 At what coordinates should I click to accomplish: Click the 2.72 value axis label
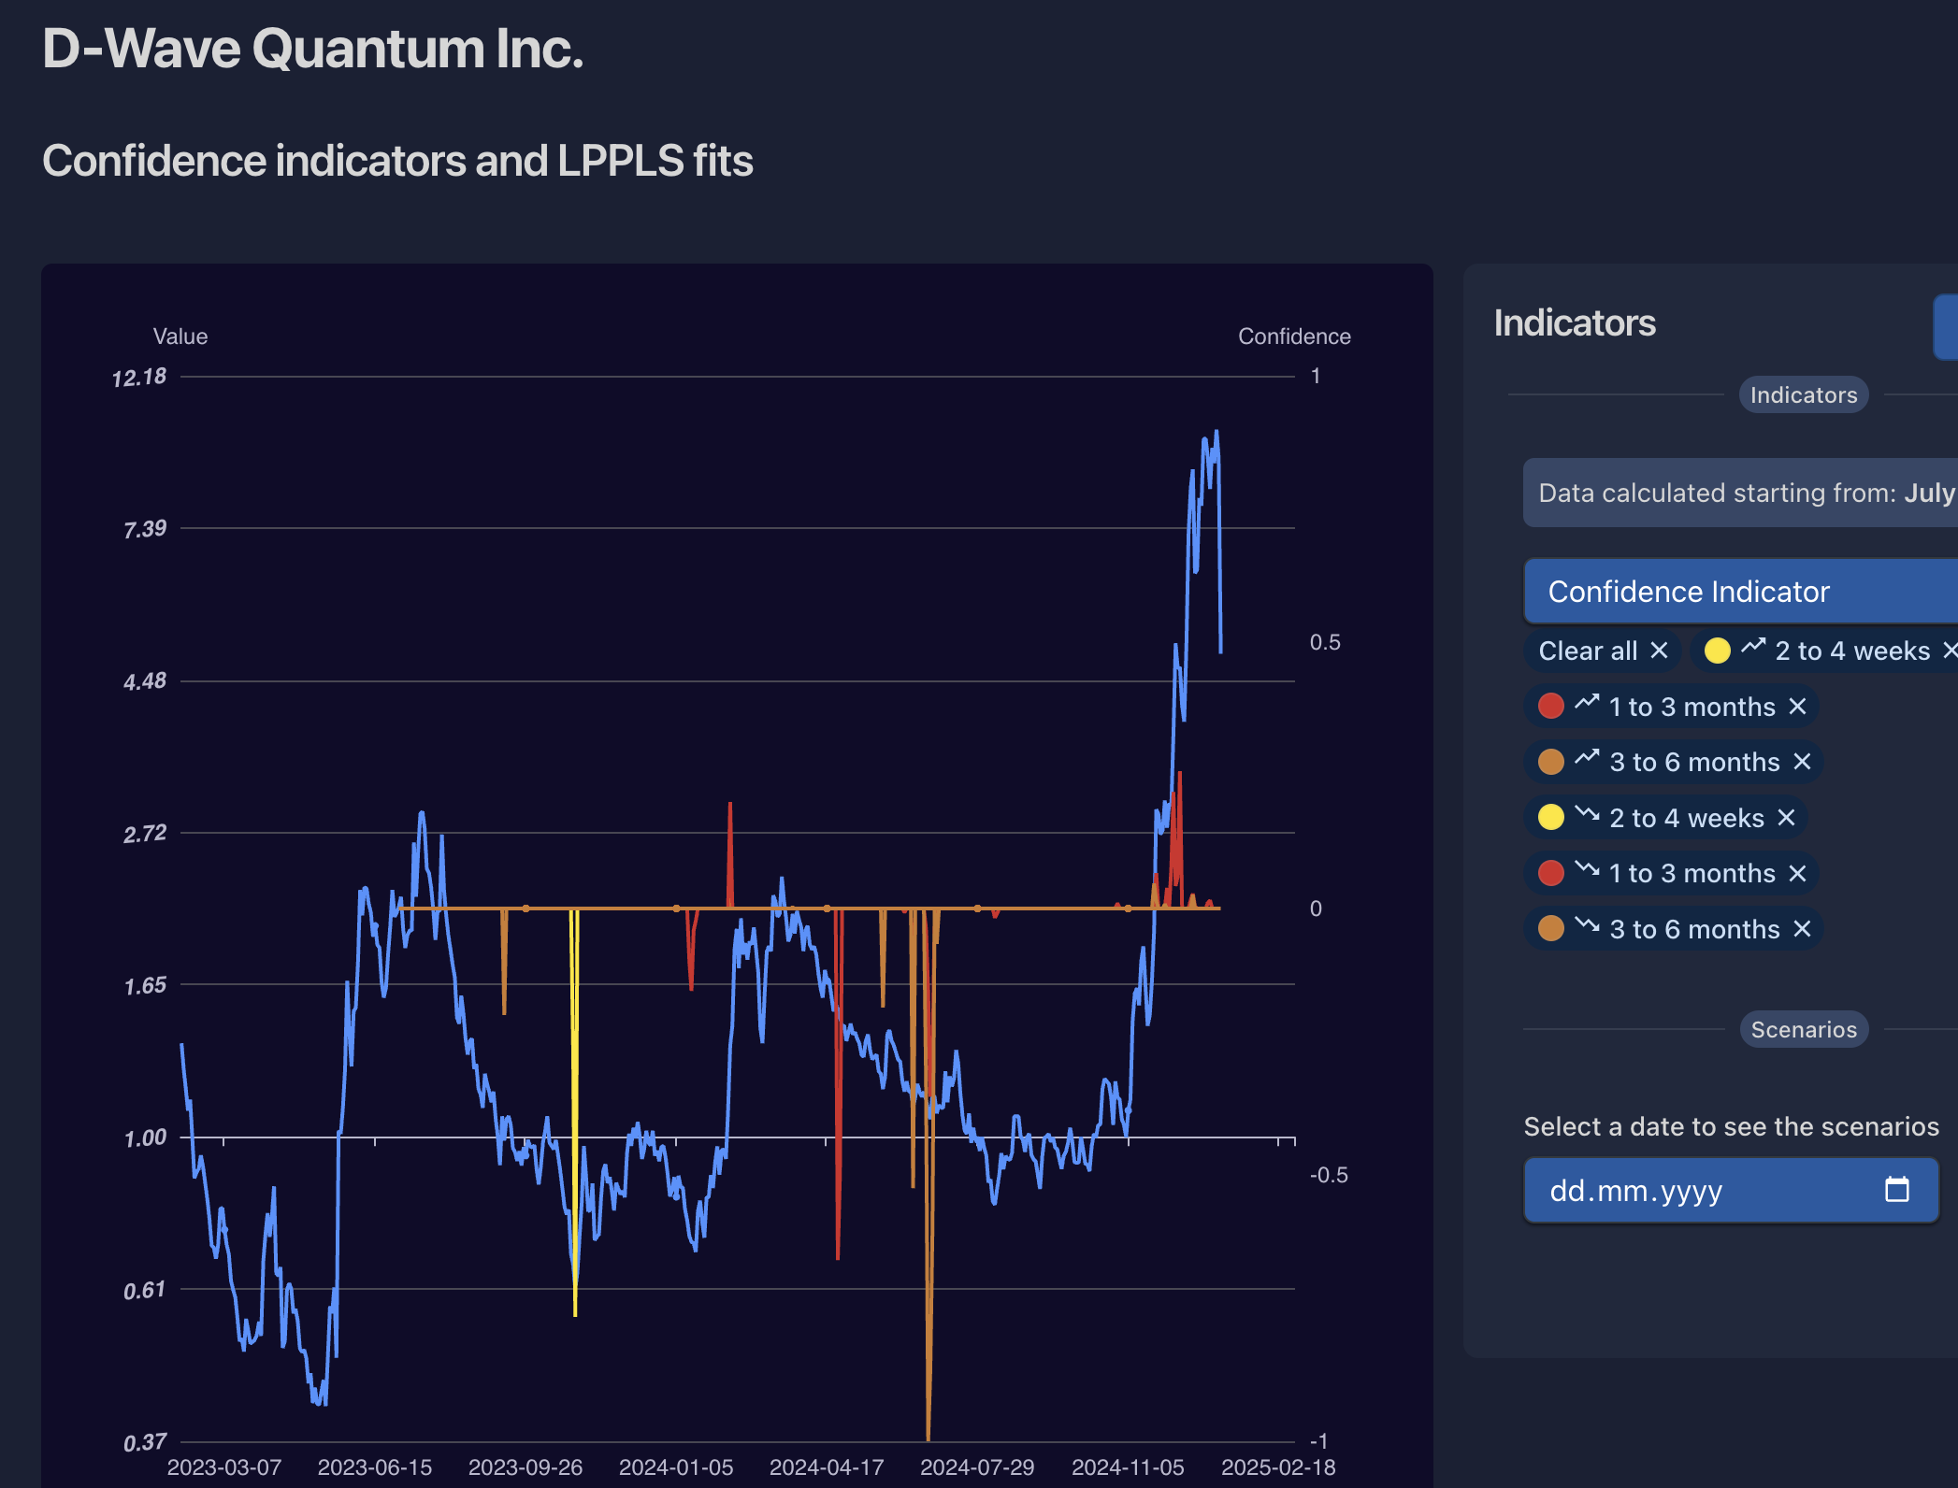(x=145, y=834)
